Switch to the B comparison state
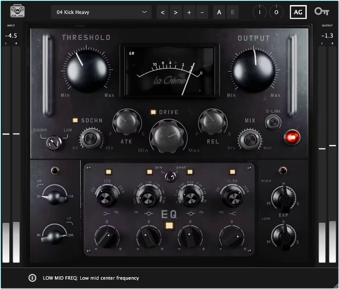Screen dimensions: 339x289 point(232,12)
